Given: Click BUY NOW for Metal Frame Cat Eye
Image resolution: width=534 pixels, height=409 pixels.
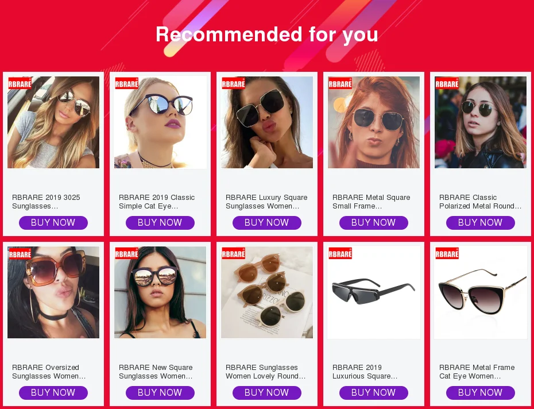Looking at the screenshot, I should [x=480, y=393].
